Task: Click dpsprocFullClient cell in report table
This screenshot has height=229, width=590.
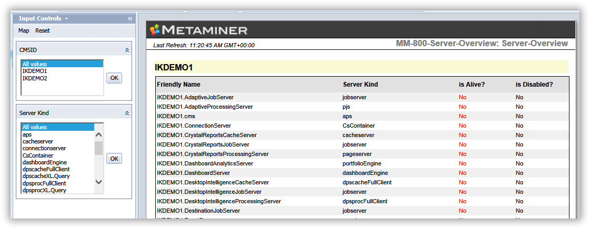Action: pos(365,201)
